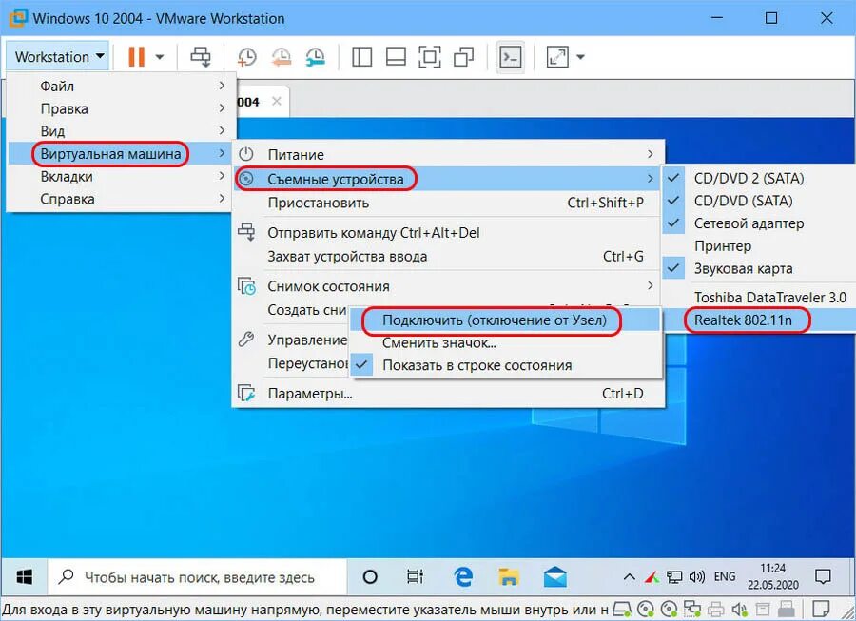Click Send Ctrl+Alt+Del icon in toolbar

201,57
